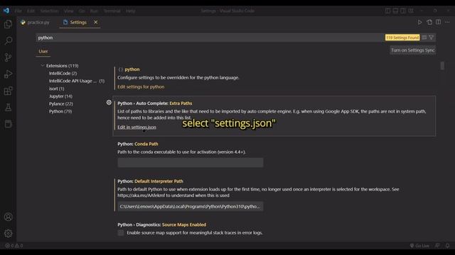Open the Source Control view
Image resolution: width=455 pixels, height=255 pixels.
coord(8,57)
